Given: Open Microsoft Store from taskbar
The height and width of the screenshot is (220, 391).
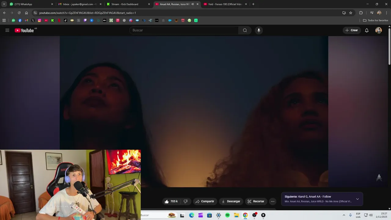Looking at the screenshot, I should click(x=209, y=215).
